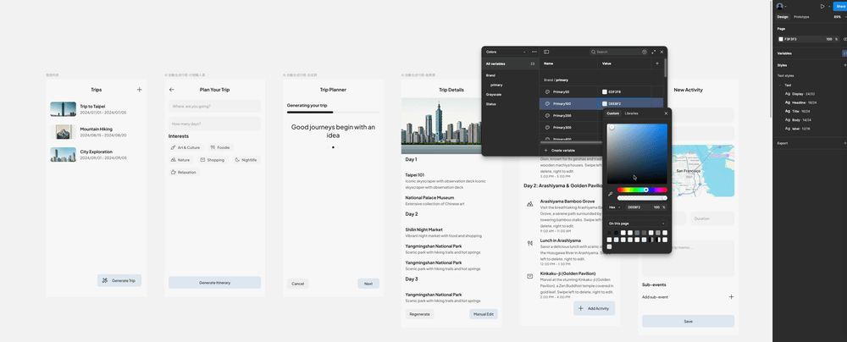
Task: Click the color variable icon beside Primary200
Action: tap(547, 116)
